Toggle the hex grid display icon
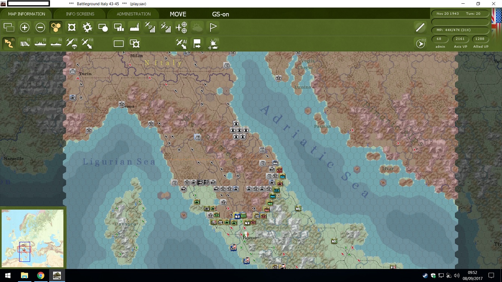This screenshot has height=282, width=502. click(x=56, y=27)
